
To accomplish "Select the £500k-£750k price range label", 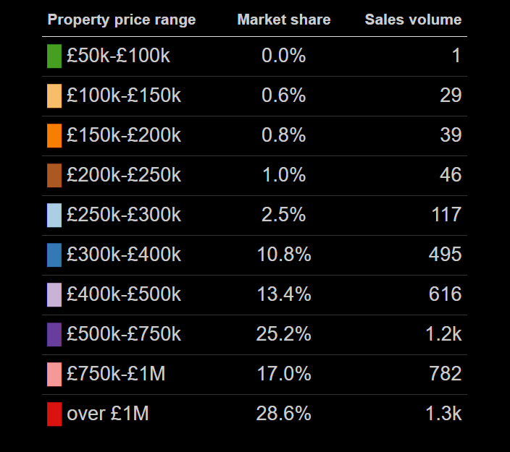I will [124, 334].
